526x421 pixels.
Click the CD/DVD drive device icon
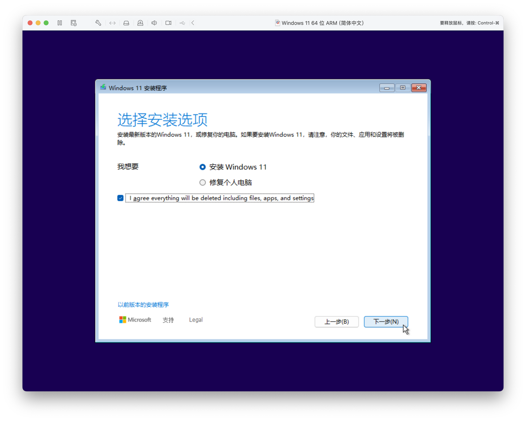click(140, 23)
